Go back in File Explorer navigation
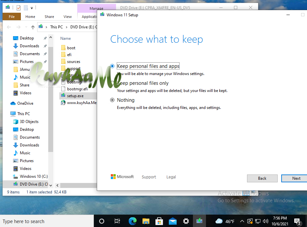This screenshot has height=227, width=307. click(x=9, y=27)
